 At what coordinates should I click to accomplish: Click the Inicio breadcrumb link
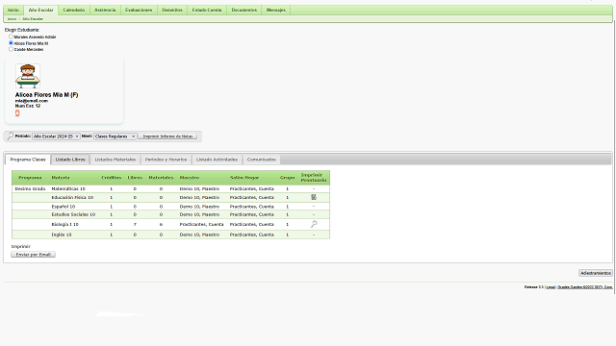pos(12,19)
